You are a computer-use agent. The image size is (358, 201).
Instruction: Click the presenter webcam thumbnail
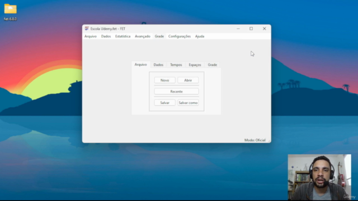point(319,177)
